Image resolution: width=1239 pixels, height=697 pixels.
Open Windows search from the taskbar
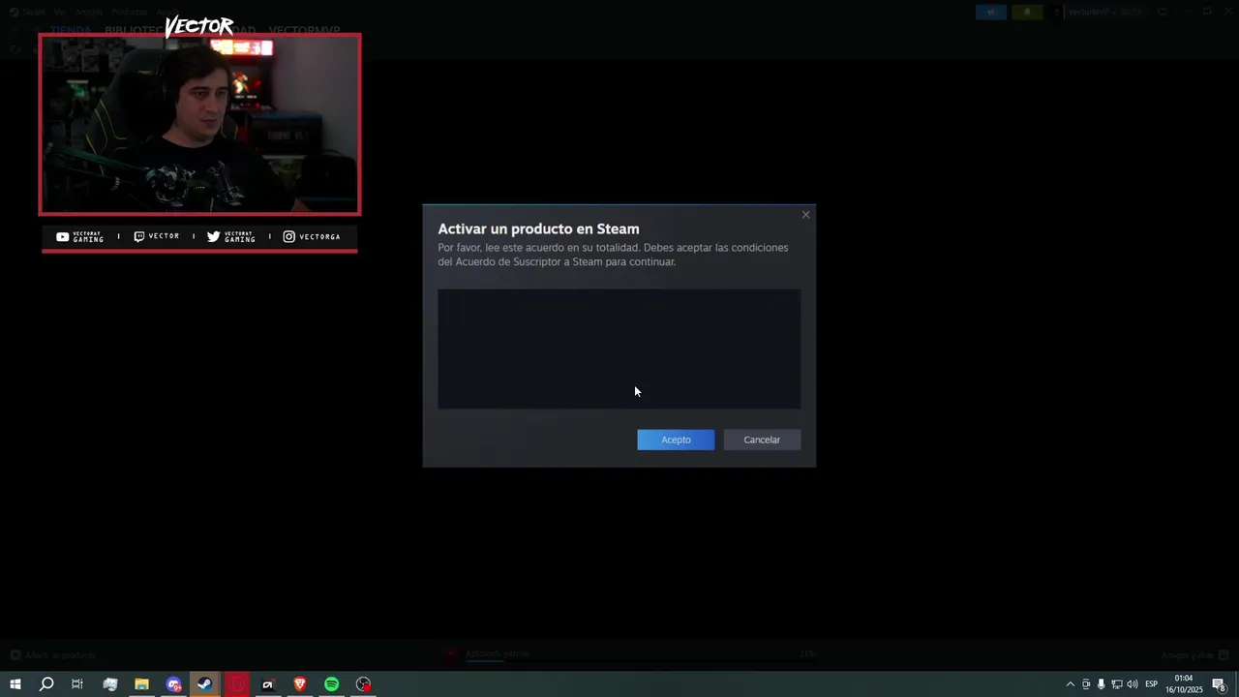(x=46, y=684)
